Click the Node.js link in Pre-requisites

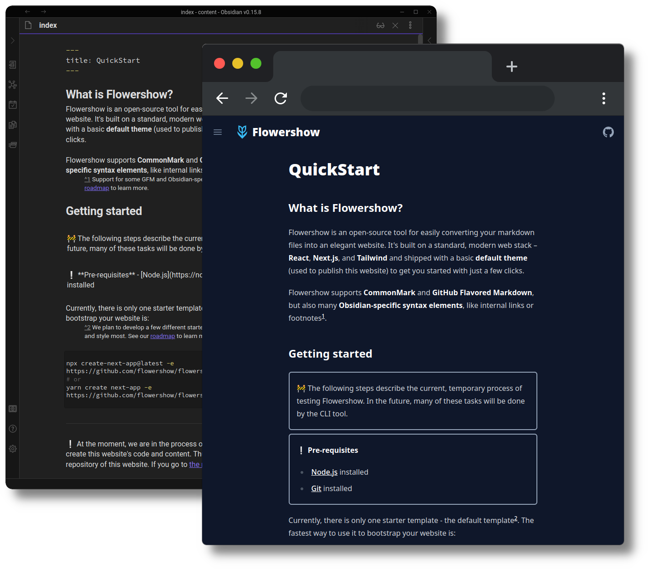tap(324, 472)
